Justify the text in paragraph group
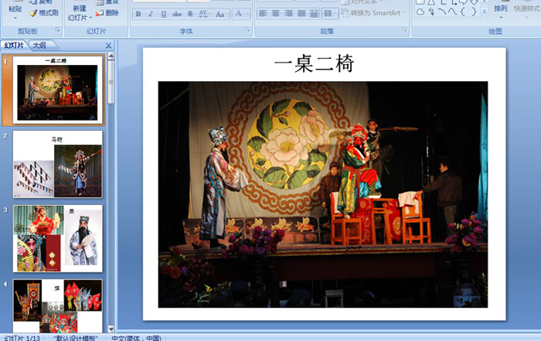The height and width of the screenshot is (341, 541). click(301, 13)
